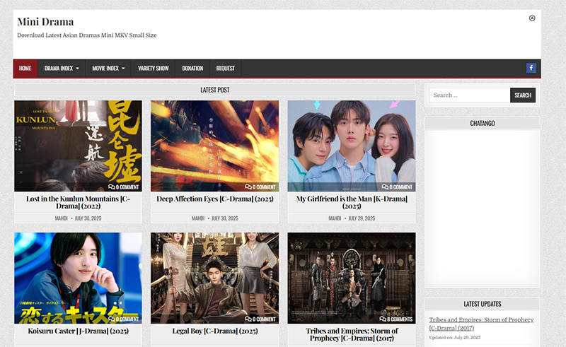Open Legal Boy [C-Drama] (2025) title
The image size is (566, 347).
point(215,331)
